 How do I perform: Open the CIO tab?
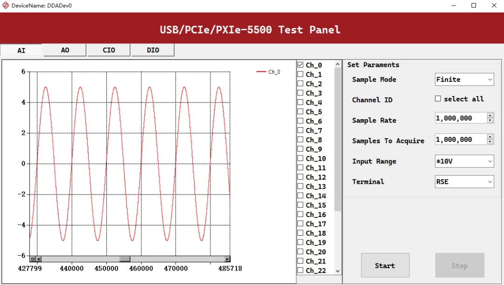[x=109, y=50]
